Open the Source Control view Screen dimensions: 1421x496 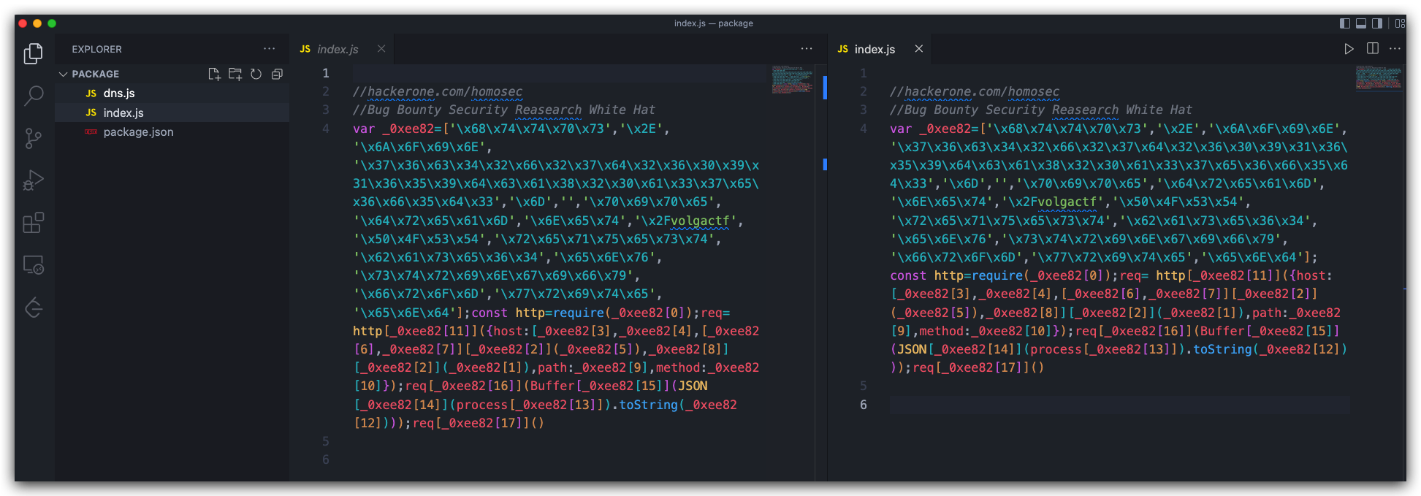click(x=34, y=138)
